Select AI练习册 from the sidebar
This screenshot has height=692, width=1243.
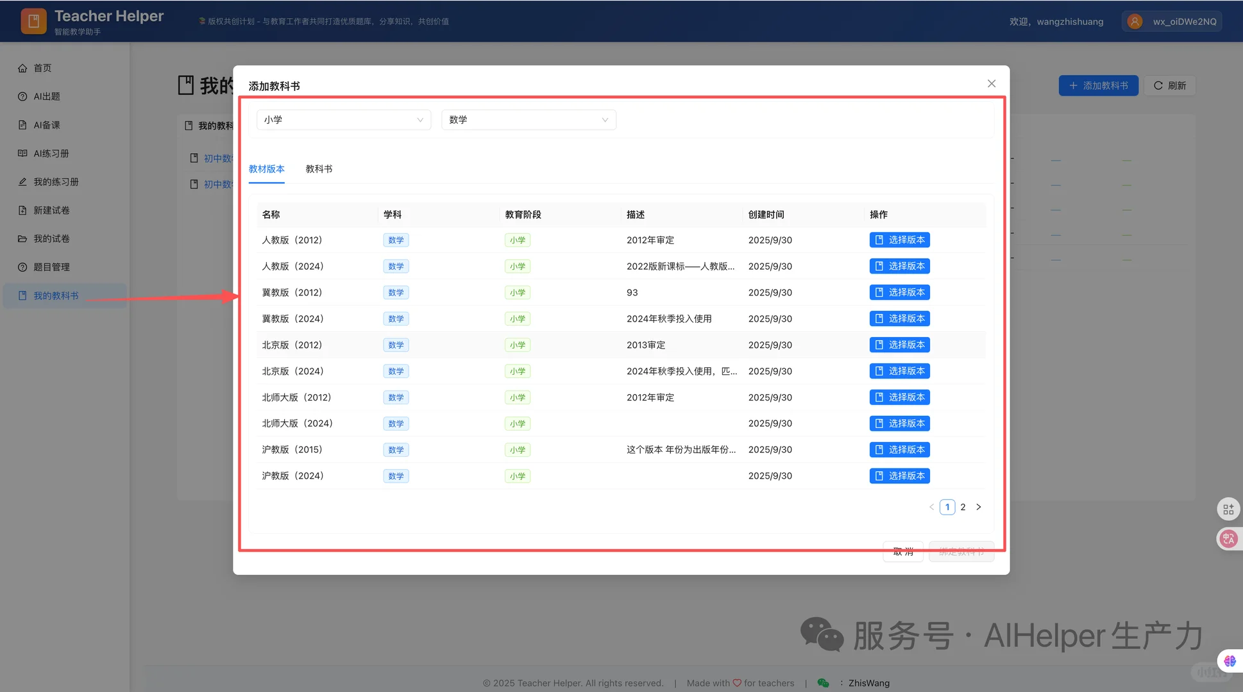(x=49, y=153)
